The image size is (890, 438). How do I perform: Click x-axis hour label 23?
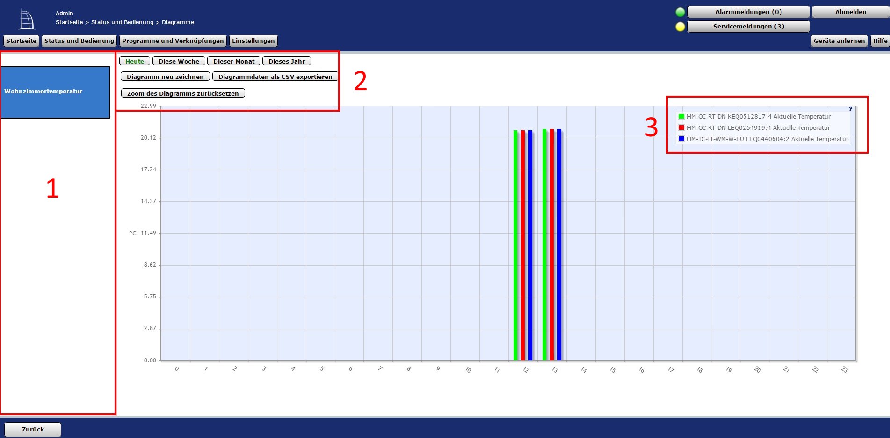coord(844,369)
